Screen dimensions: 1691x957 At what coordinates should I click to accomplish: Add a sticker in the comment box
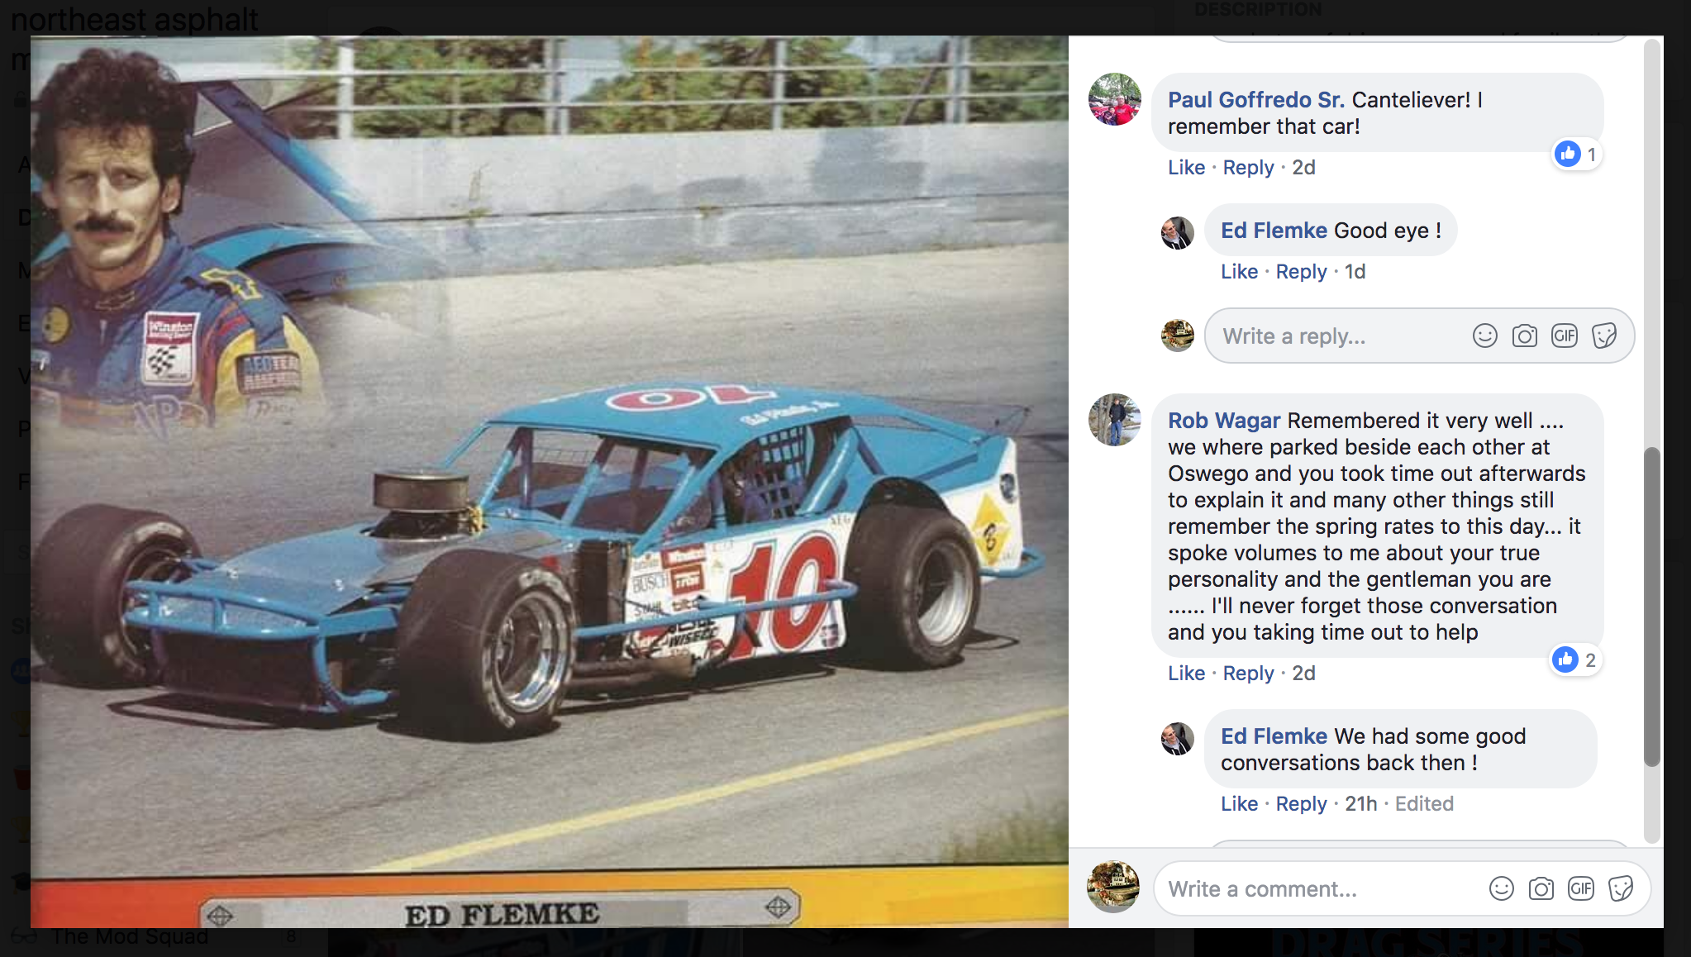[1620, 888]
